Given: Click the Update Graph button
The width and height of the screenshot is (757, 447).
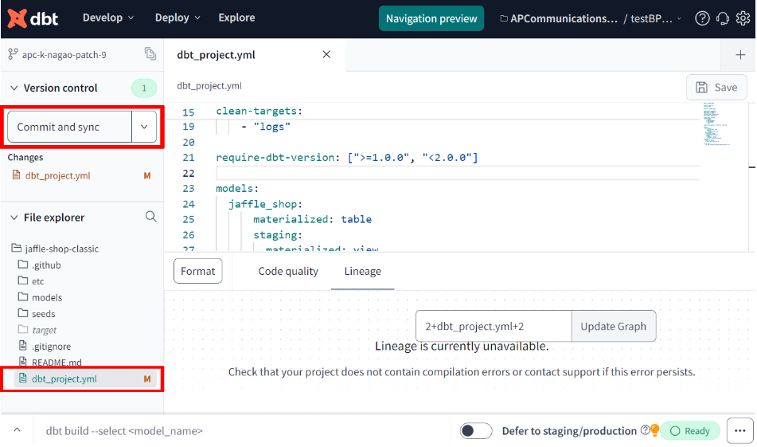Looking at the screenshot, I should click(x=613, y=326).
